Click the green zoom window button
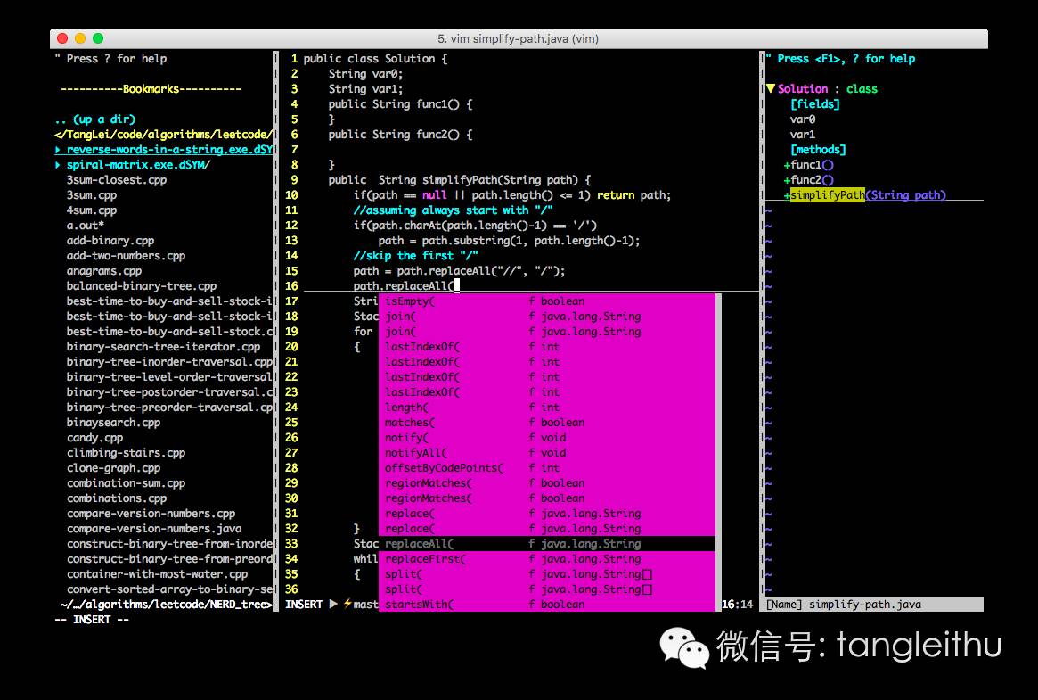Screen dimensions: 1038x700 click(x=98, y=38)
